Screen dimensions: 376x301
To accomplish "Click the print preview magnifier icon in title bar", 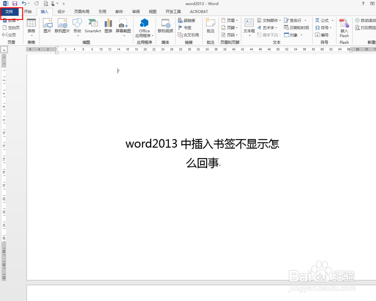I will click(46, 3).
